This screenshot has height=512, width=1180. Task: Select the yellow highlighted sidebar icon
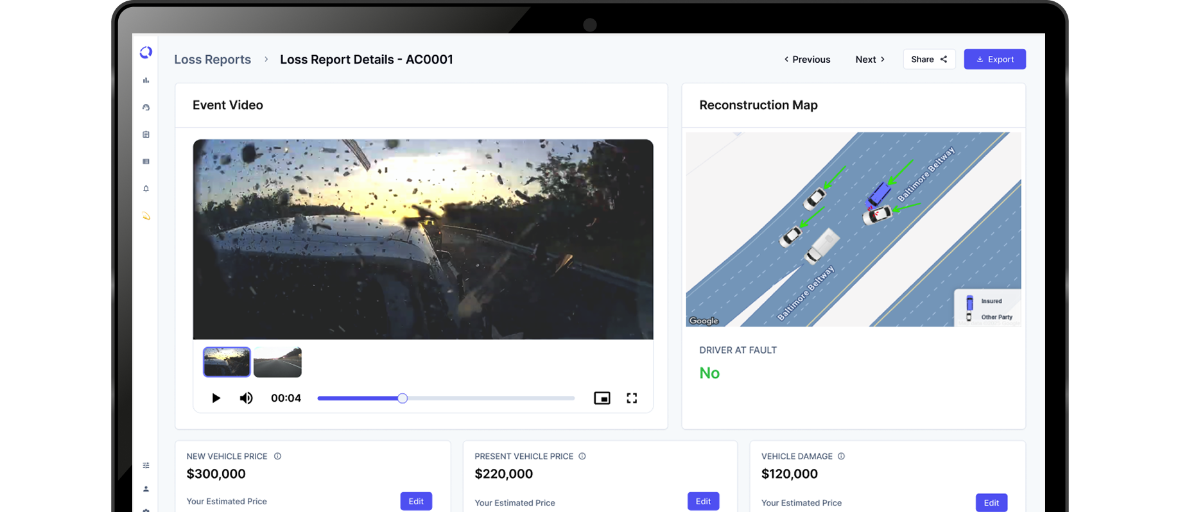point(146,216)
